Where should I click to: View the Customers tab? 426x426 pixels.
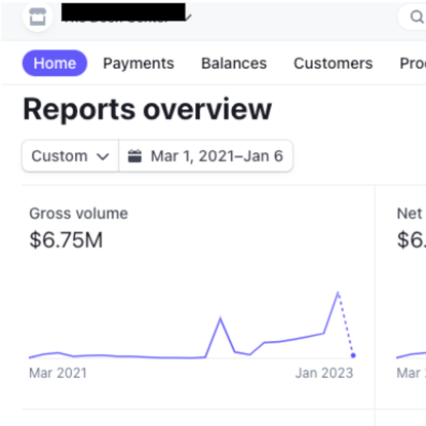[332, 63]
